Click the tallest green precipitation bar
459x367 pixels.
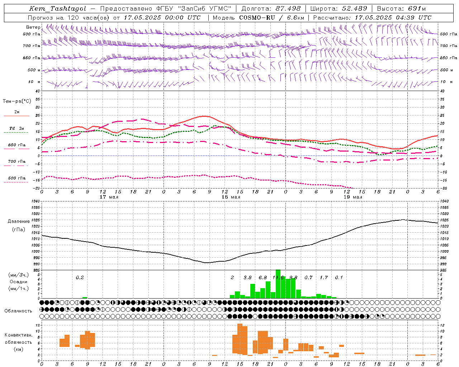278,284
